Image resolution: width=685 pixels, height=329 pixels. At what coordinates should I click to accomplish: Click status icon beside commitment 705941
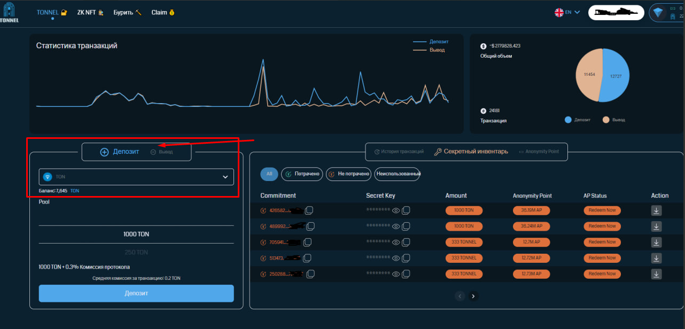tap(264, 242)
